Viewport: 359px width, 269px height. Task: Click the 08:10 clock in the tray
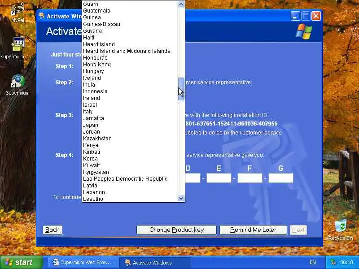[x=346, y=262]
